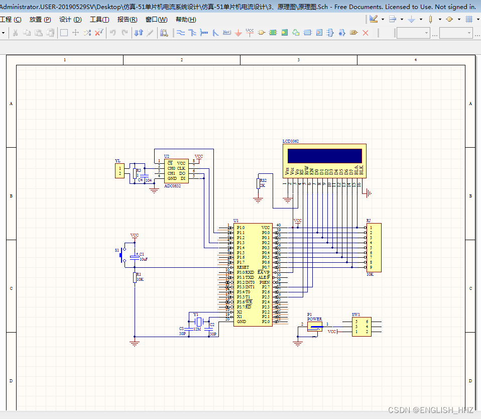Click the Simulation Sources round icon
481x419 pixels.
(450, 19)
